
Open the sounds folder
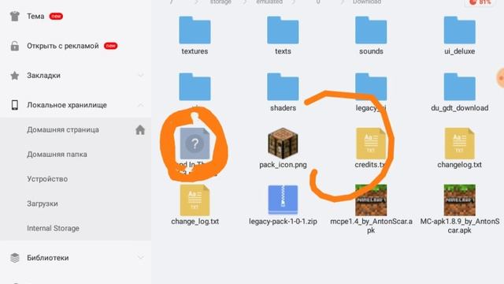pos(371,35)
